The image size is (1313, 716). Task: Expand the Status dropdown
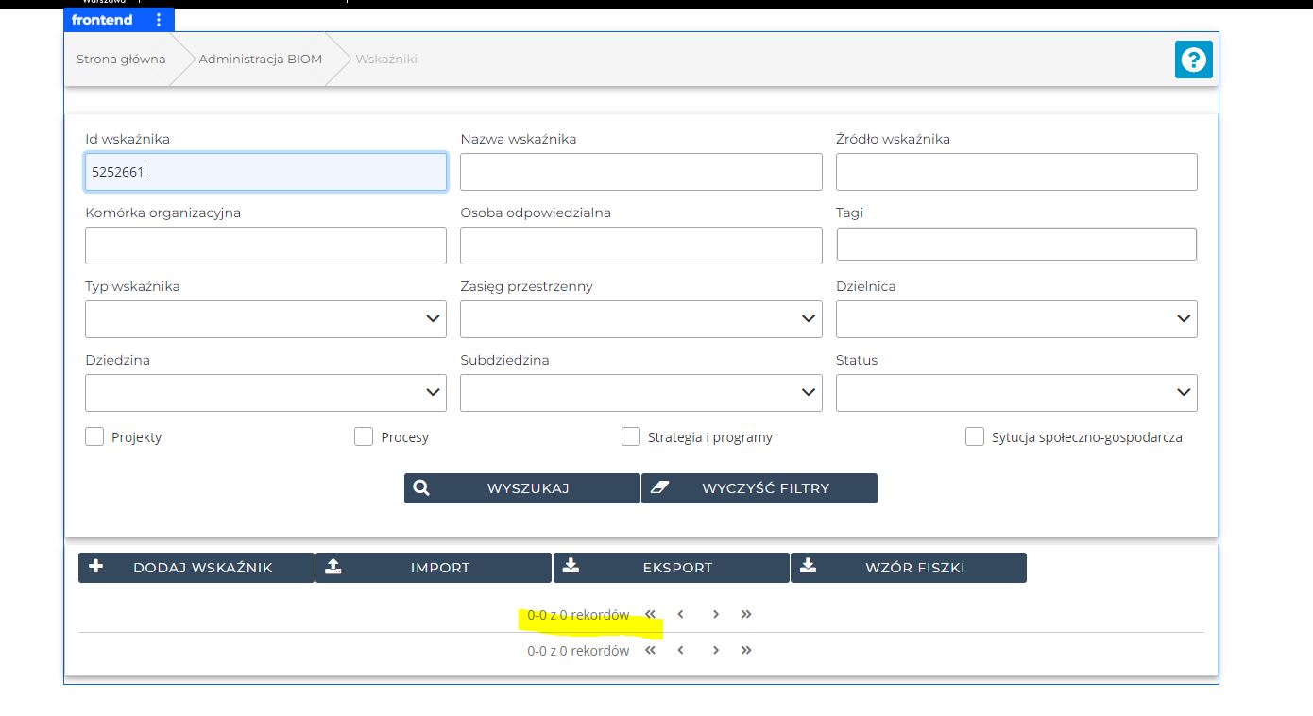pyautogui.click(x=1016, y=393)
